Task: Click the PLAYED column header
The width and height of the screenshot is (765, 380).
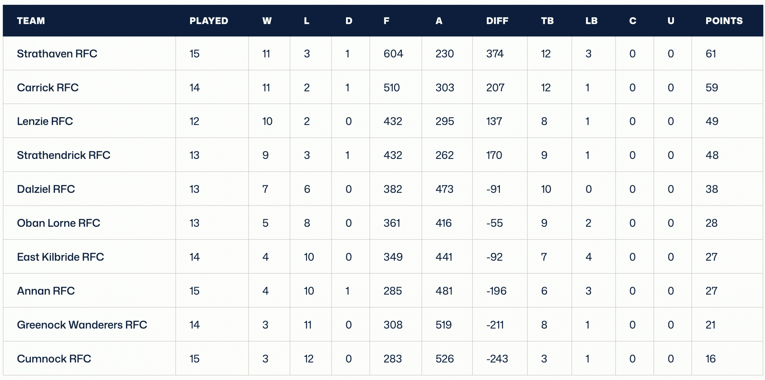Action: pos(209,21)
